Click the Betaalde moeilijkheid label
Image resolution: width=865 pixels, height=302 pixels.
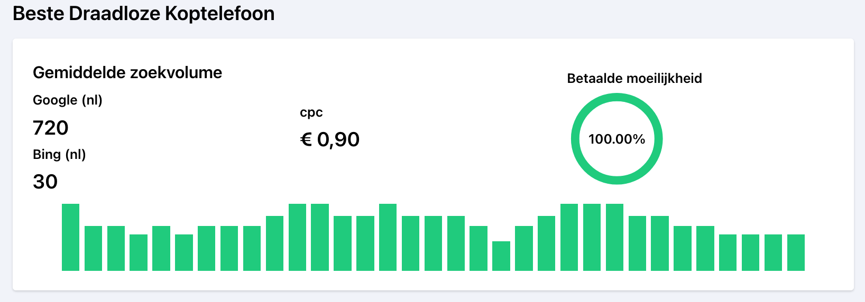click(x=634, y=78)
